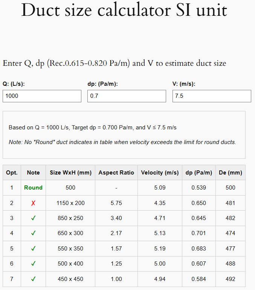Click into the dp (Pa/m) input field
Screen dimensions: 255x290
click(127, 96)
